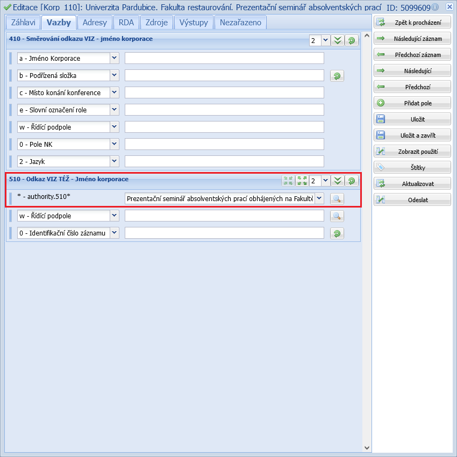Open the indicator dropdown in the 410 header

pyautogui.click(x=325, y=41)
